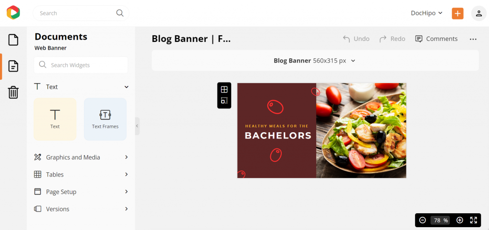Enter fullscreen using the expand icon
The height and width of the screenshot is (230, 489).
pyautogui.click(x=473, y=220)
